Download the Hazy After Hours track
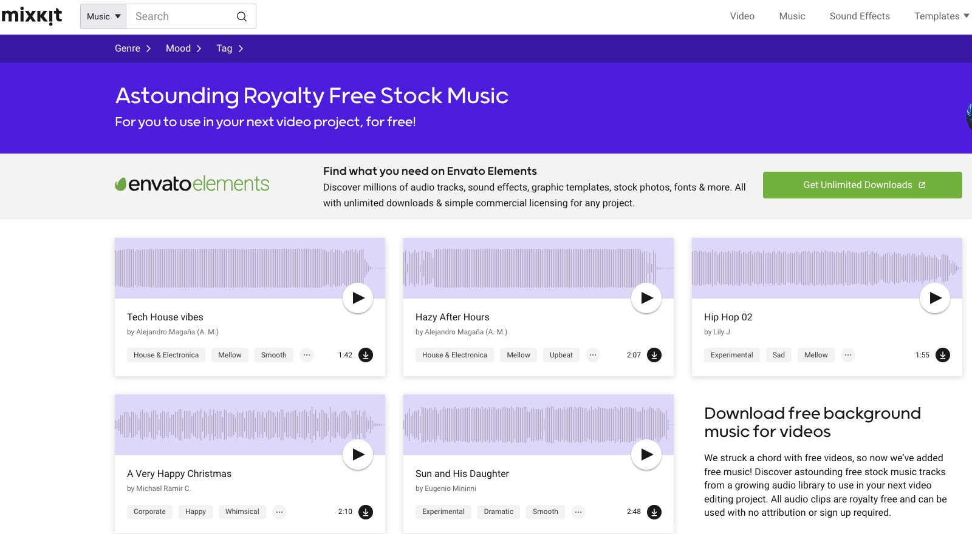Viewport: 972px width, 534px height. (x=654, y=355)
